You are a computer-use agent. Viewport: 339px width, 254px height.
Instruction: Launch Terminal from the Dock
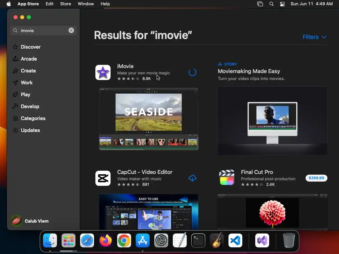198,240
